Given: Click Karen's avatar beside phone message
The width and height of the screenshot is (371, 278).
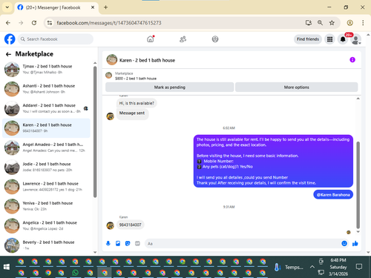Looking at the screenshot, I should coord(110,225).
